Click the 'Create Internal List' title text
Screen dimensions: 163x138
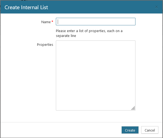(x=26, y=7)
